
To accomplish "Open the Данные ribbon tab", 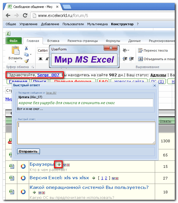I will click(x=135, y=41).
